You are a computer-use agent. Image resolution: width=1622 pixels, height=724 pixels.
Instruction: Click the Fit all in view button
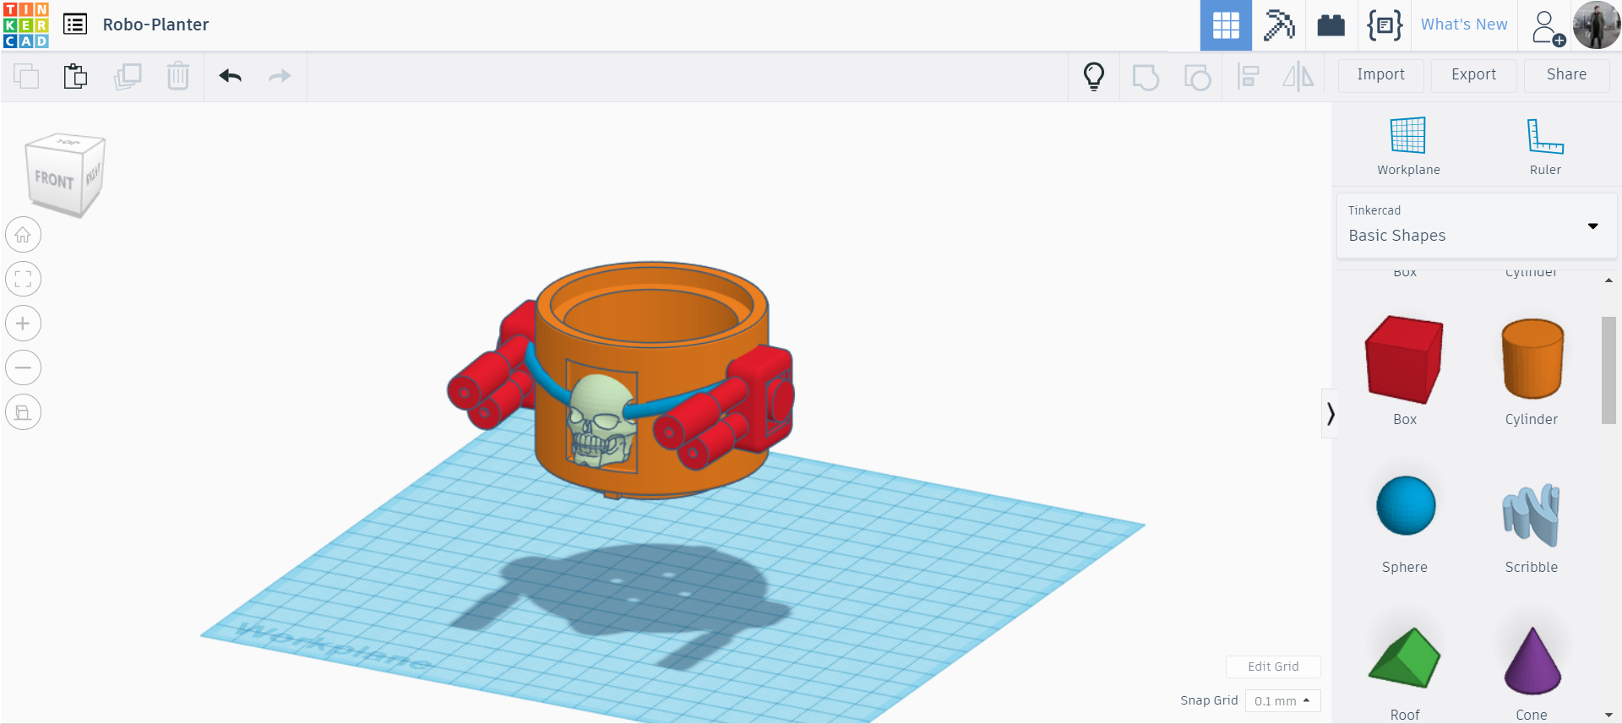(23, 279)
